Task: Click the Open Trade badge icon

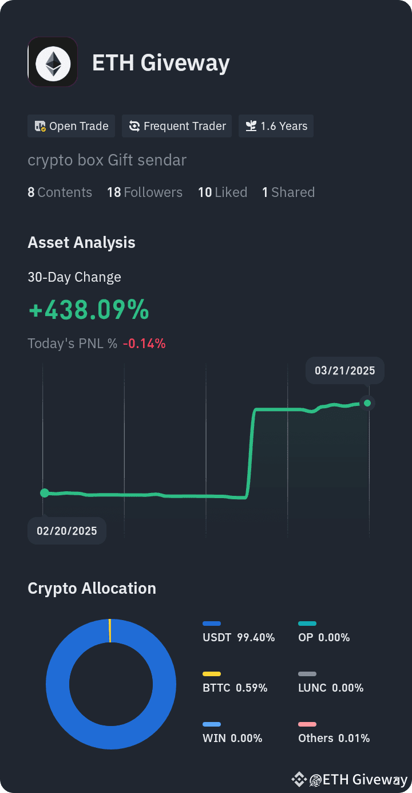Action: (40, 127)
